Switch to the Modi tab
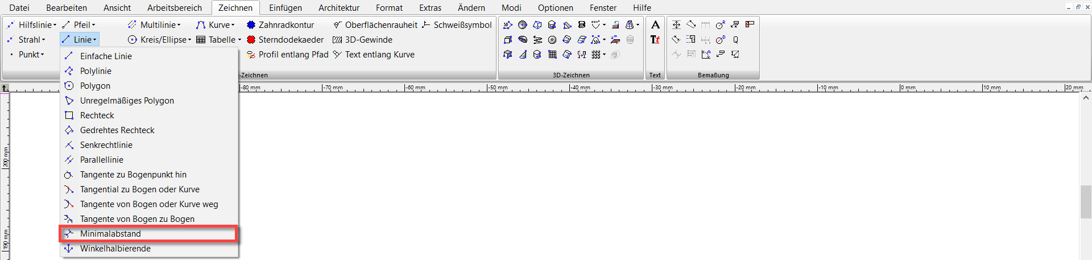The width and height of the screenshot is (1092, 260). point(511,8)
